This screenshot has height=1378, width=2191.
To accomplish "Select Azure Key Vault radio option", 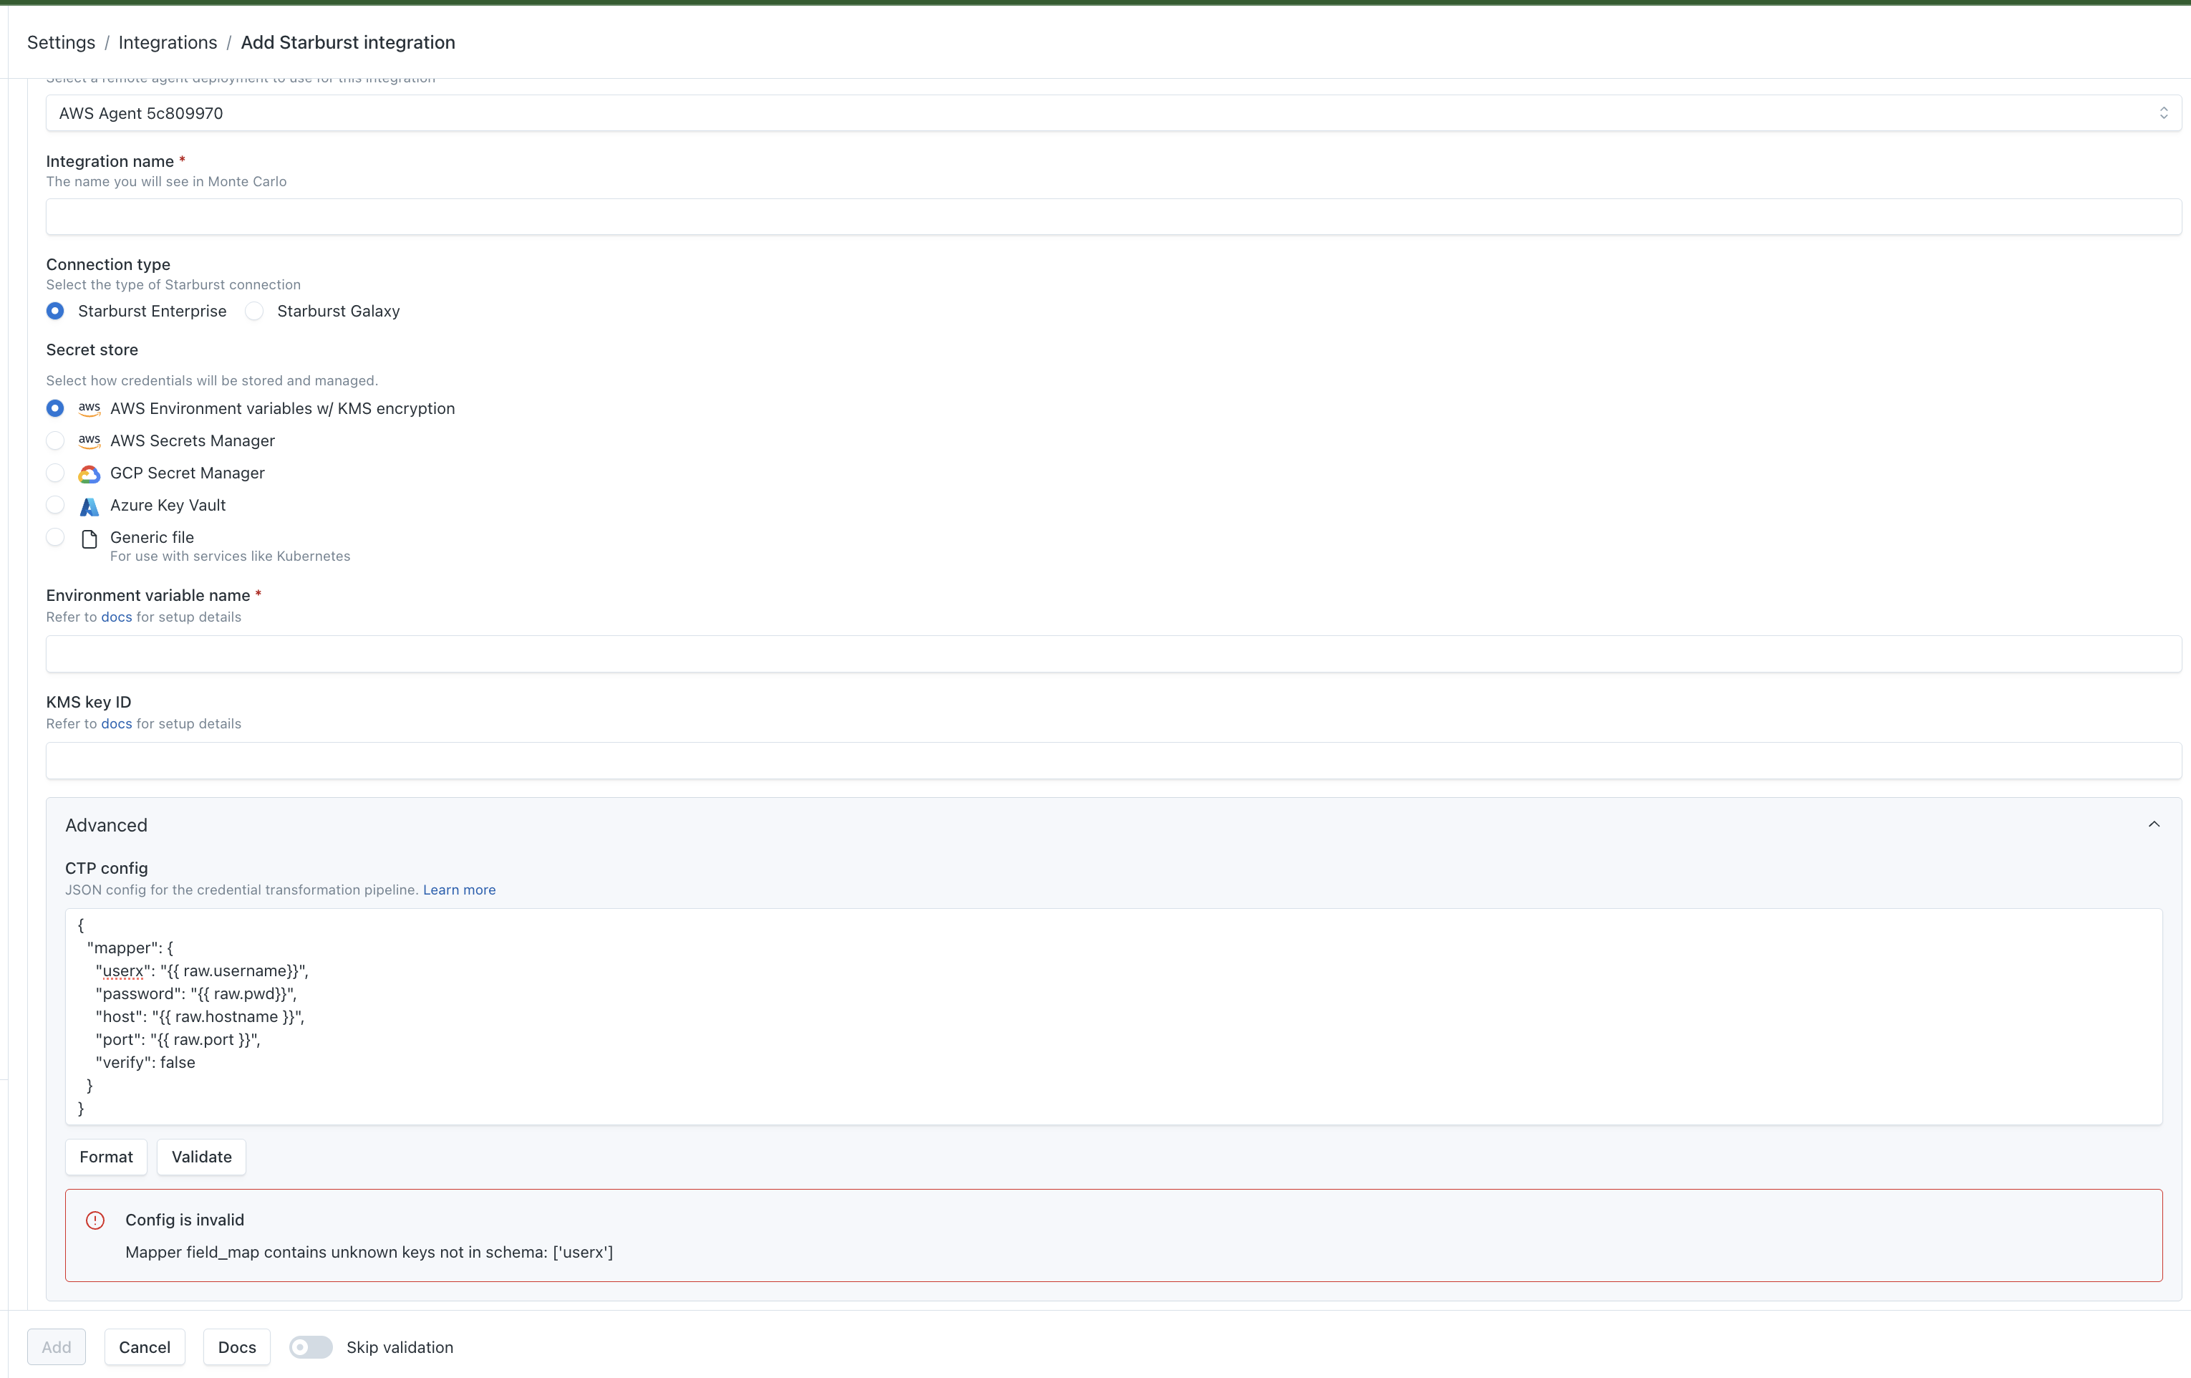I will 56,505.
